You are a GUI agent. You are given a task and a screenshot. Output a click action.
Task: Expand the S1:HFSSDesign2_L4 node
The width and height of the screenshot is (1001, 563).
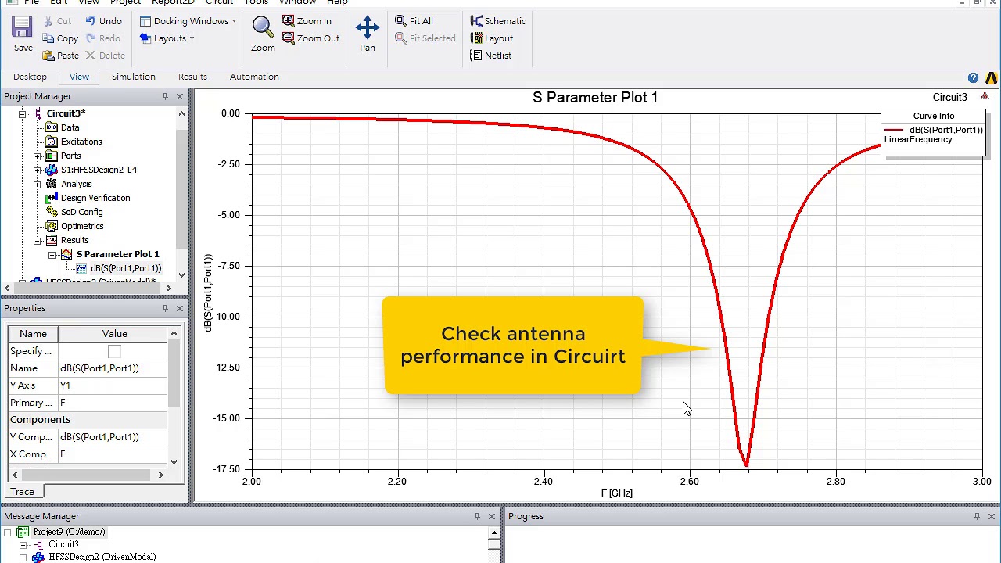coord(38,170)
